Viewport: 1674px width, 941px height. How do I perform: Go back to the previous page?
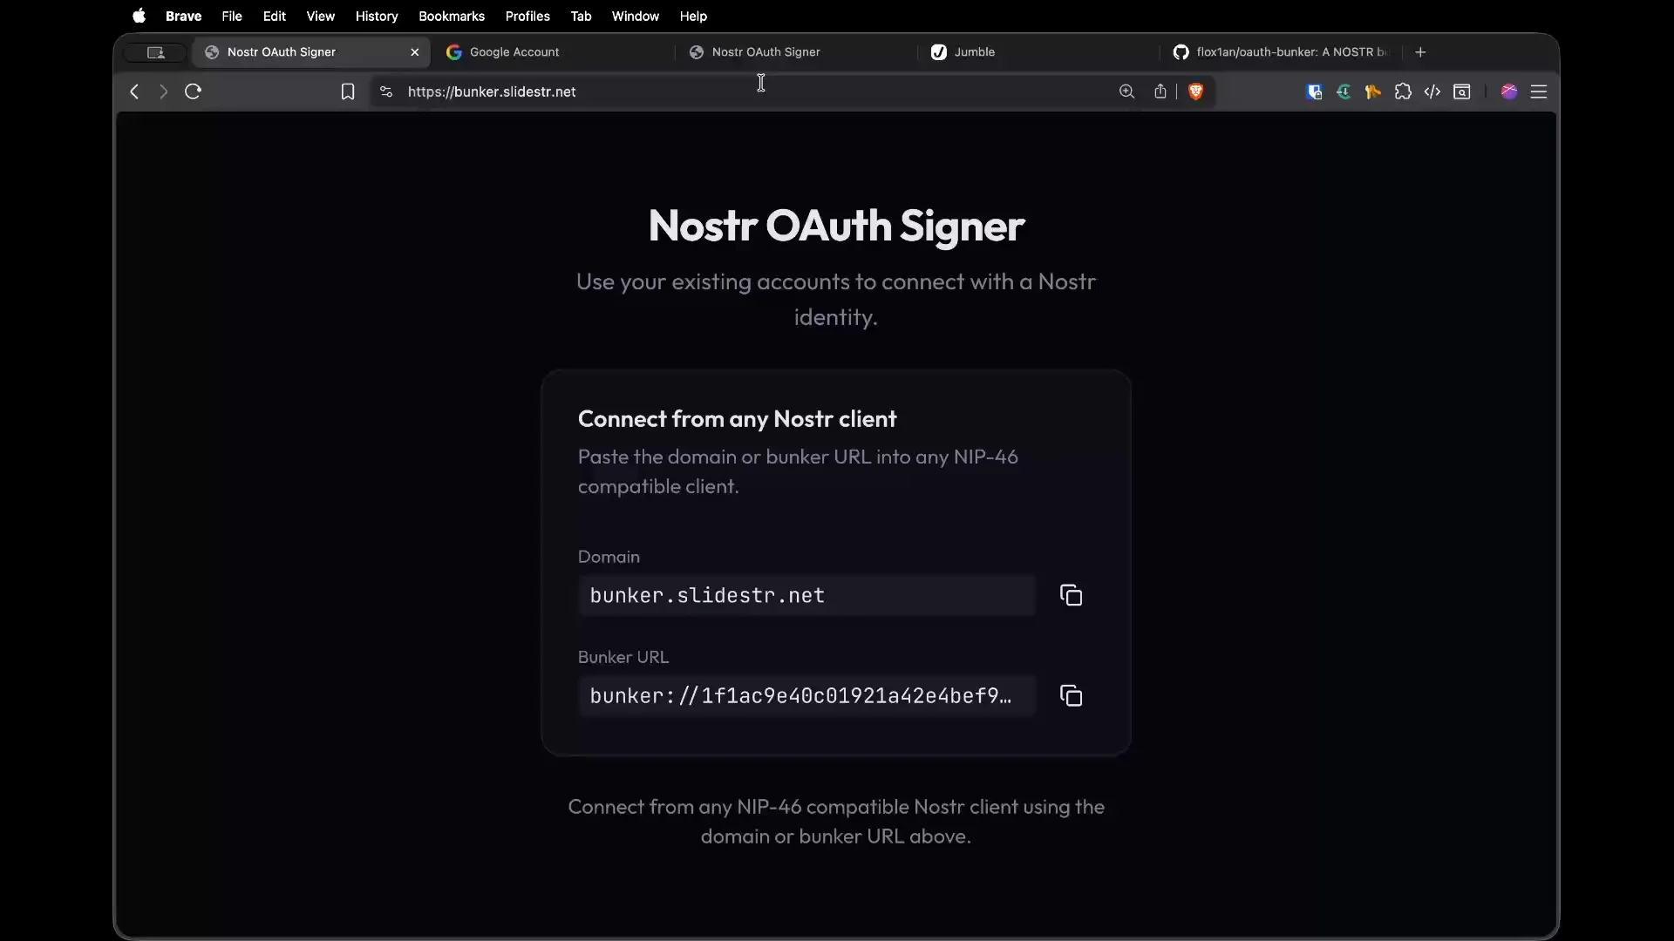click(134, 91)
